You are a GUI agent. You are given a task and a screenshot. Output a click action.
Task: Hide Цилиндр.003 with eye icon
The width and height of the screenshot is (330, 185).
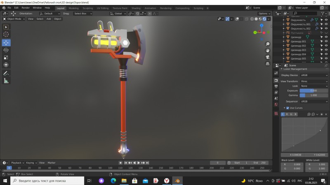pyautogui.click(x=326, y=50)
